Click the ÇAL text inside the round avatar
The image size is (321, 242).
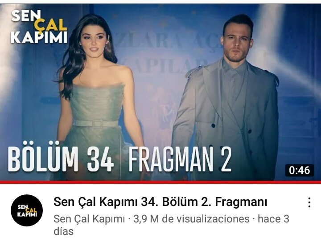pyautogui.click(x=31, y=210)
